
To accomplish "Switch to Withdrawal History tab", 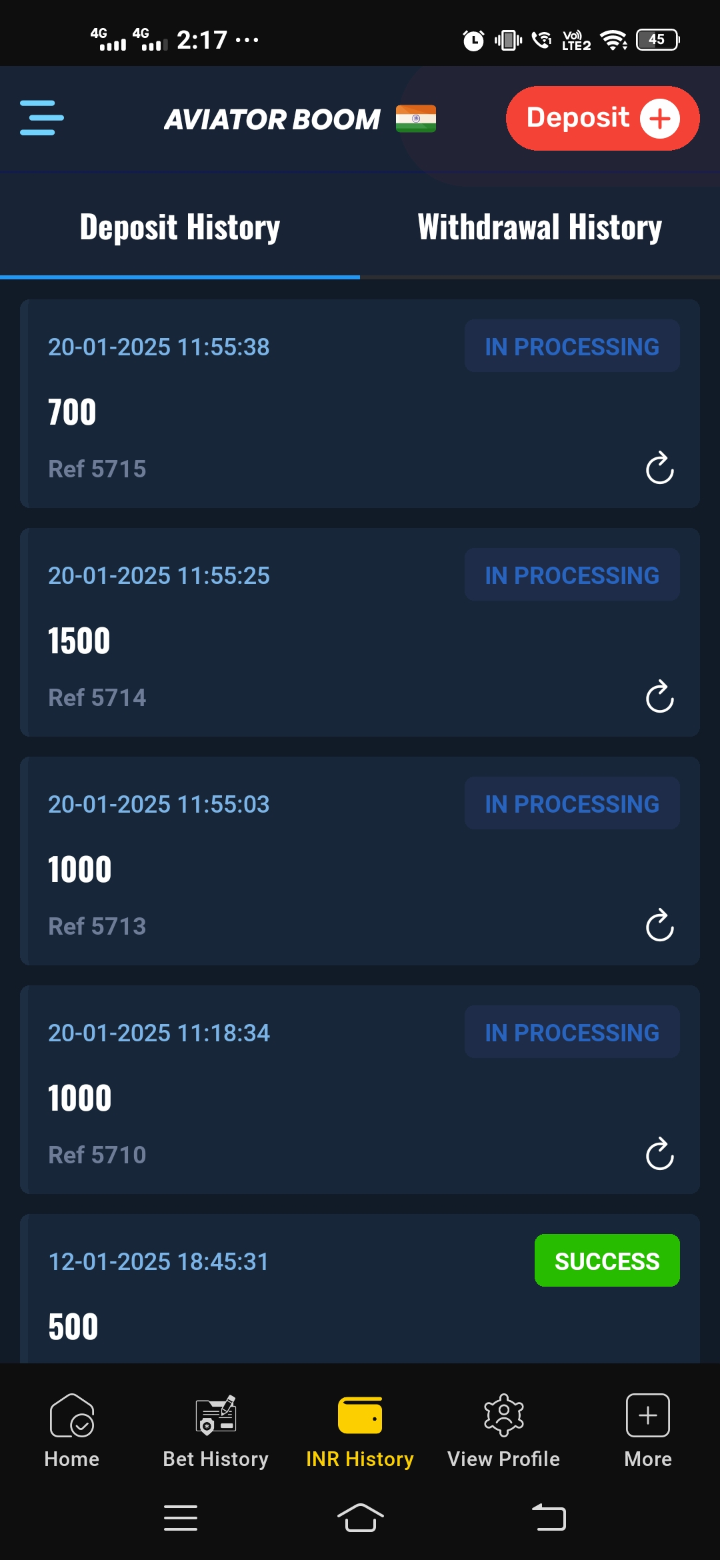I will click(x=540, y=227).
